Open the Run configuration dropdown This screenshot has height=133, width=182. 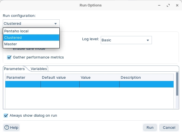[31, 24]
